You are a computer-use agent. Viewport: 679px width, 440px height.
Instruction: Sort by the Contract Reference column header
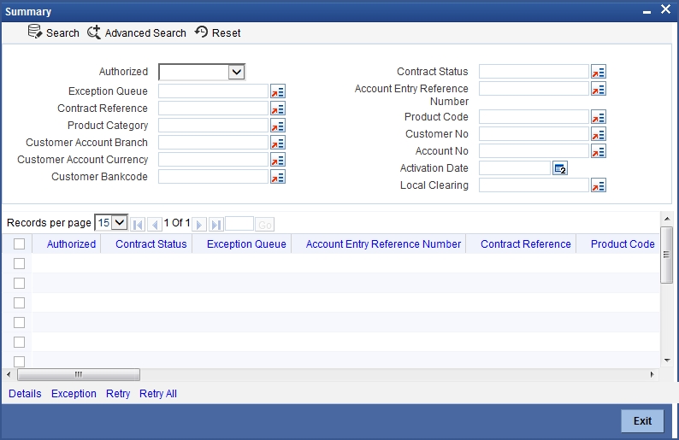point(526,244)
